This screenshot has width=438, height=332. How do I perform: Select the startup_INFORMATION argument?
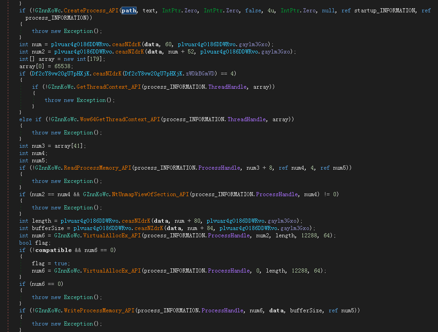384,11
